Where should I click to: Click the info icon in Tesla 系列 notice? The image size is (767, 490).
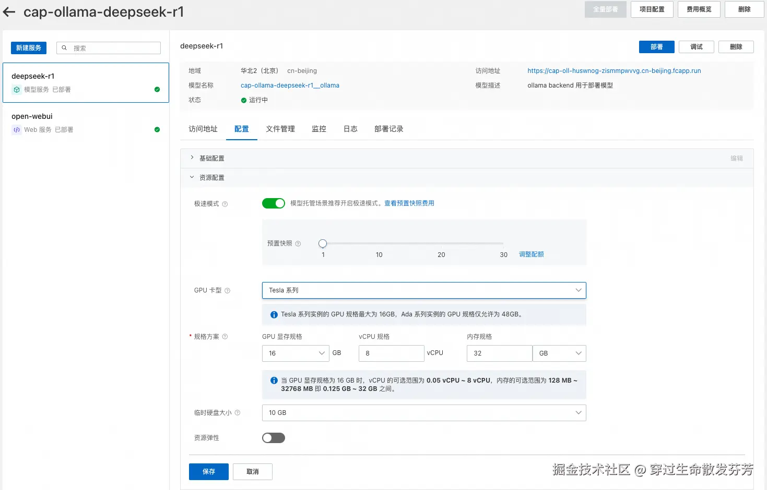[x=274, y=315]
